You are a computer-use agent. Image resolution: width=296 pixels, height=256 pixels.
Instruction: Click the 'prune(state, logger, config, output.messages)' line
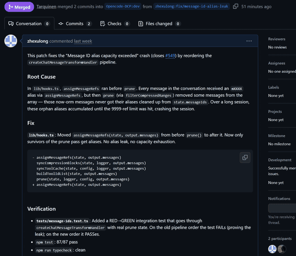[x=83, y=179]
